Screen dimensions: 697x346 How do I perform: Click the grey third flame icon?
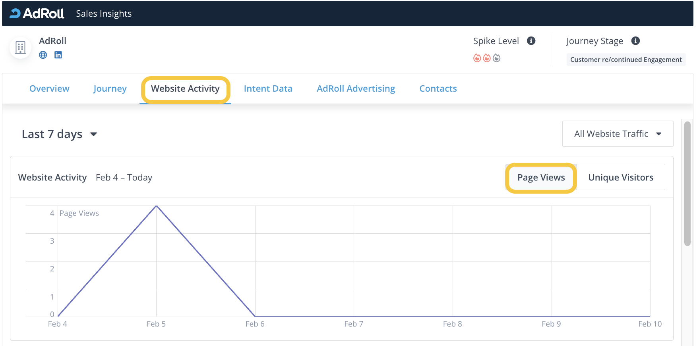[496, 58]
